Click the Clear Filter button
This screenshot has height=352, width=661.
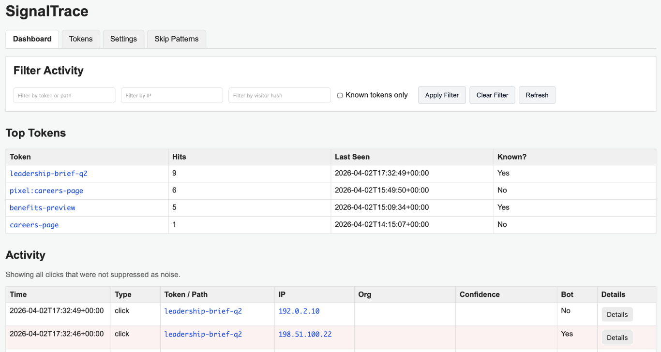pyautogui.click(x=492, y=95)
